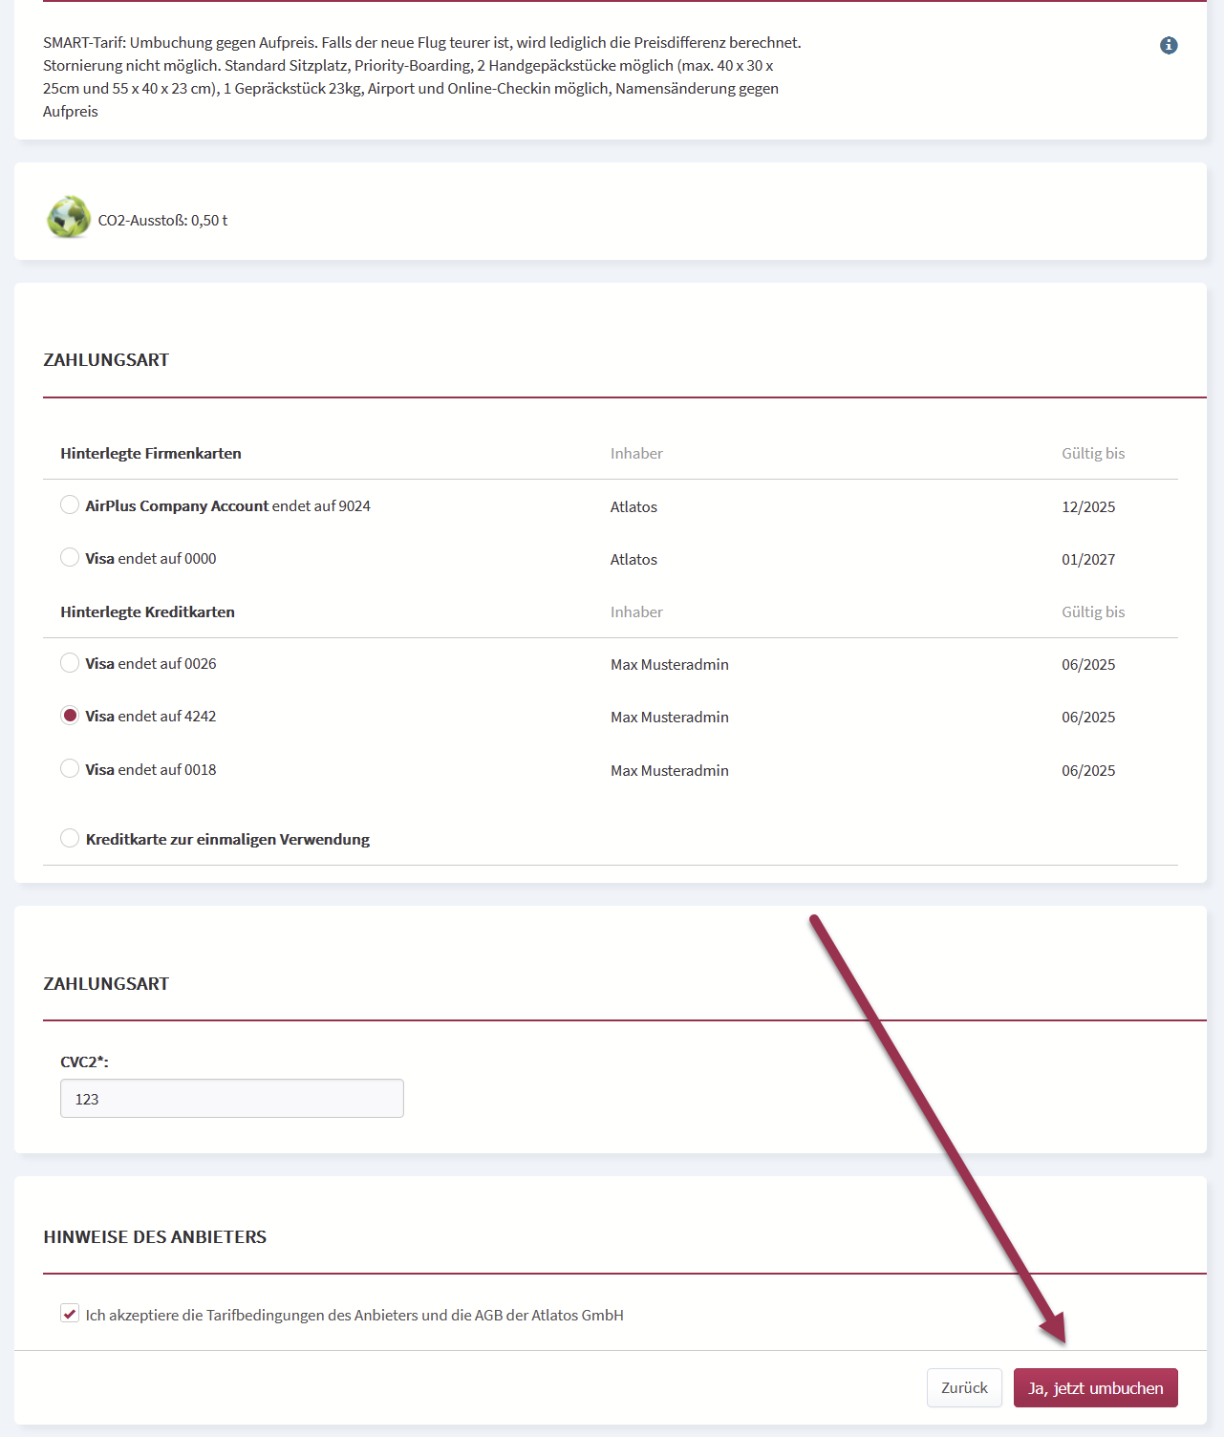The width and height of the screenshot is (1224, 1437).
Task: Click the HINWEISE DES ANBIETERS heading
Action: (155, 1236)
